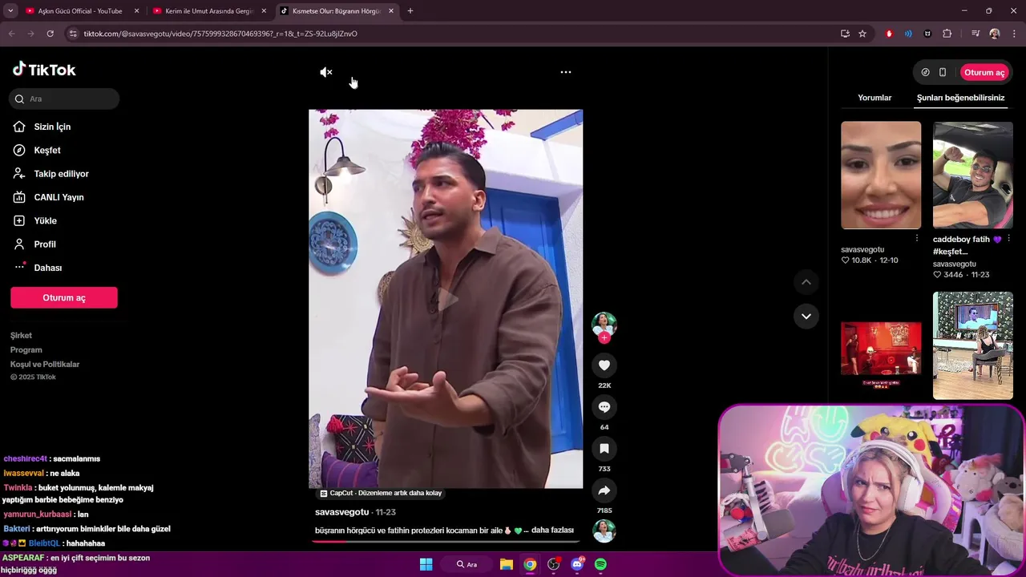The image size is (1026, 577).
Task: Open the Chrome extensions puzzle icon
Action: (x=947, y=34)
